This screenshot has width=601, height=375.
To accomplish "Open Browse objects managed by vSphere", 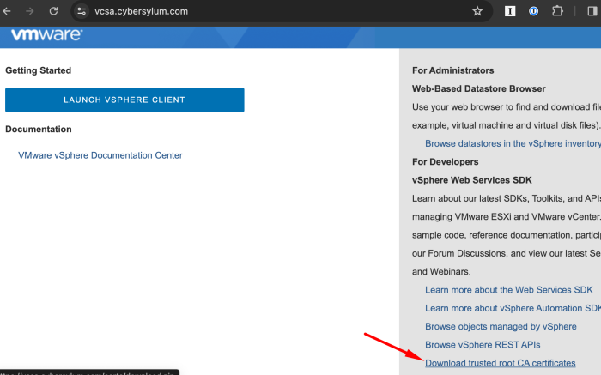I will (x=501, y=326).
